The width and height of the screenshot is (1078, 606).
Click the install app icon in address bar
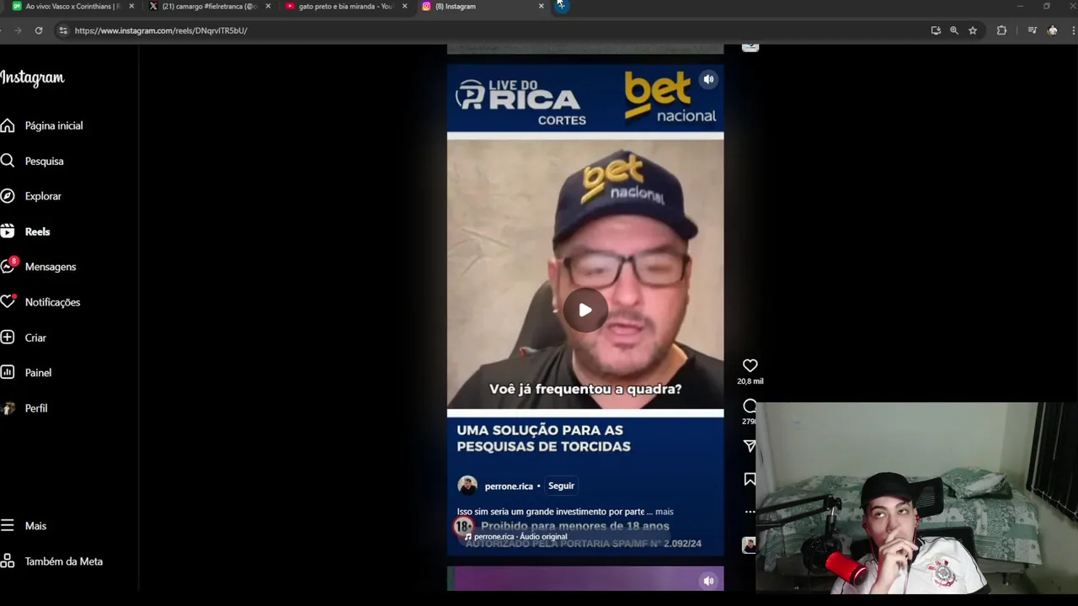pos(936,30)
